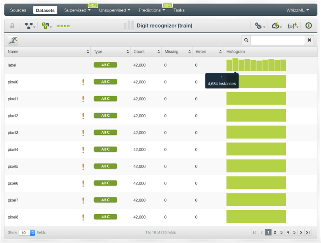Go to page 3 of fields
The height and width of the screenshot is (243, 321).
pyautogui.click(x=281, y=232)
